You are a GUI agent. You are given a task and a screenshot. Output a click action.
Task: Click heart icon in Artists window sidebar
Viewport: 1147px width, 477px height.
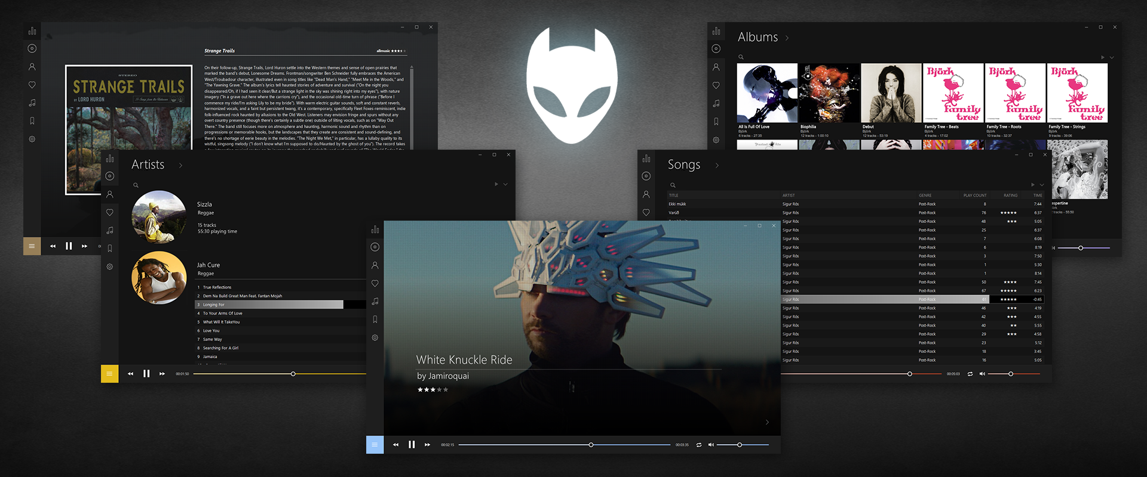pos(109,212)
